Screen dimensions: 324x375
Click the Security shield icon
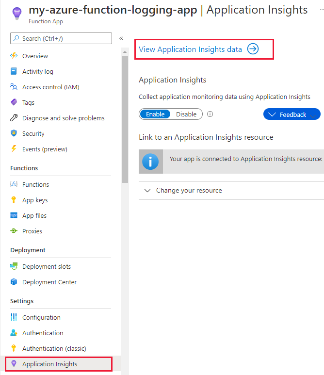pyautogui.click(x=14, y=133)
